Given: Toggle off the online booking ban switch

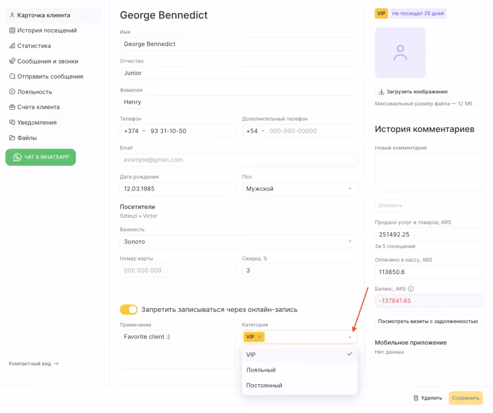Looking at the screenshot, I should [x=129, y=310].
